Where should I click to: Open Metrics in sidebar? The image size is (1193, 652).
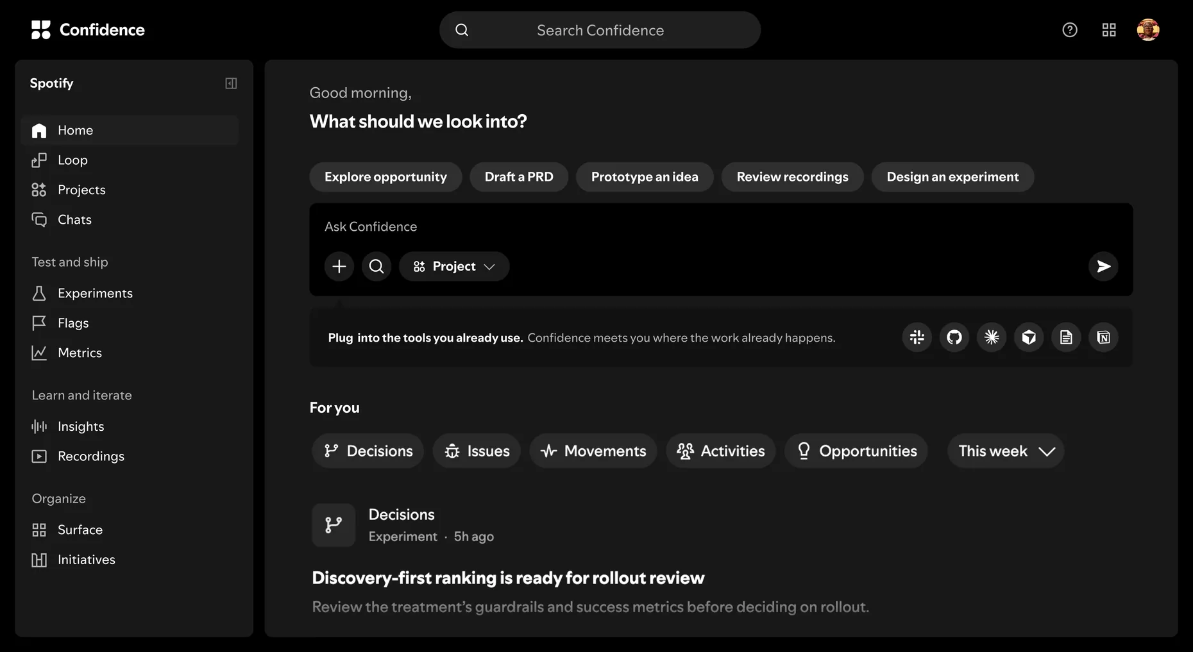pyautogui.click(x=130, y=353)
